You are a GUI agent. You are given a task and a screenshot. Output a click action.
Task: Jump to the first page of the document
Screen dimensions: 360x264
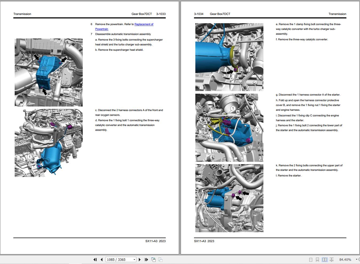click(95, 259)
